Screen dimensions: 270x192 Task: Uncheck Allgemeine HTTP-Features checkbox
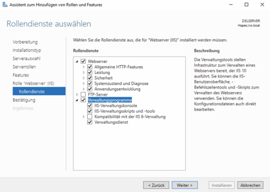pos(90,67)
